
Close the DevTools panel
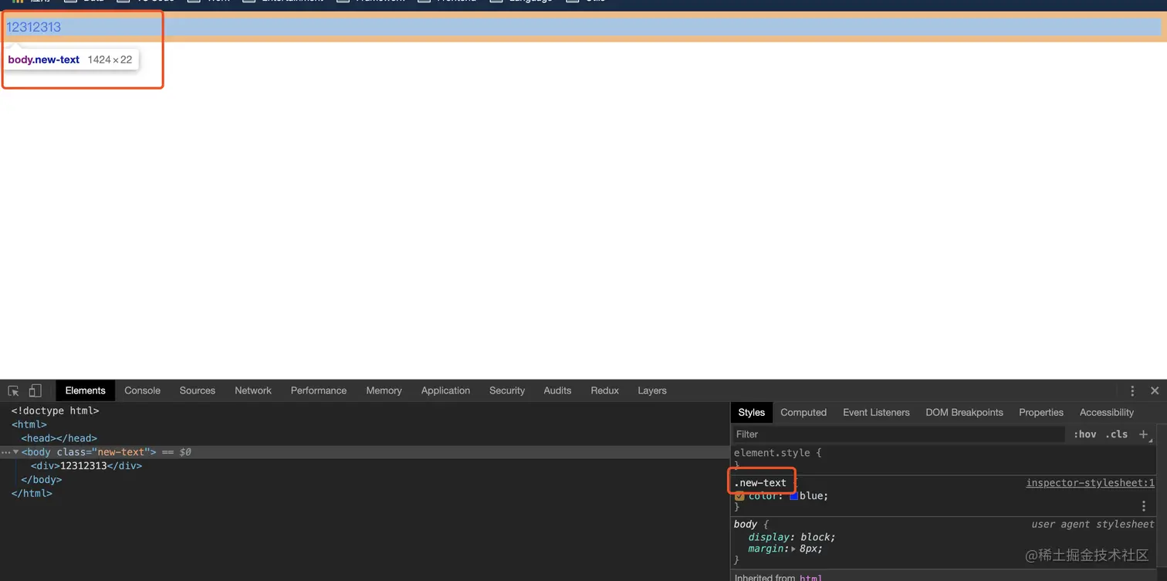tap(1155, 390)
